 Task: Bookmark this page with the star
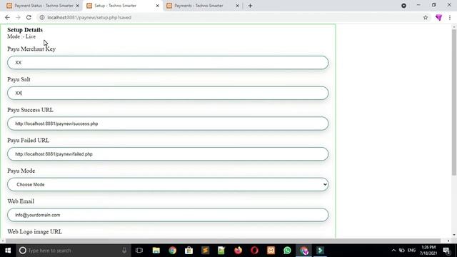426,17
